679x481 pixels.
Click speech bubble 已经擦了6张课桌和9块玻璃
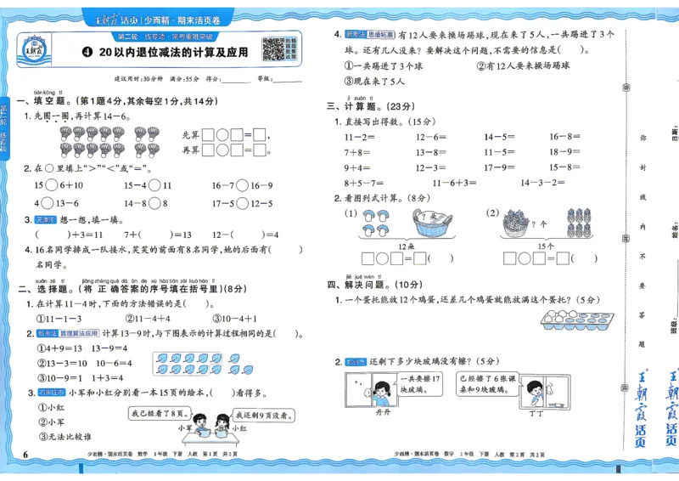(487, 384)
